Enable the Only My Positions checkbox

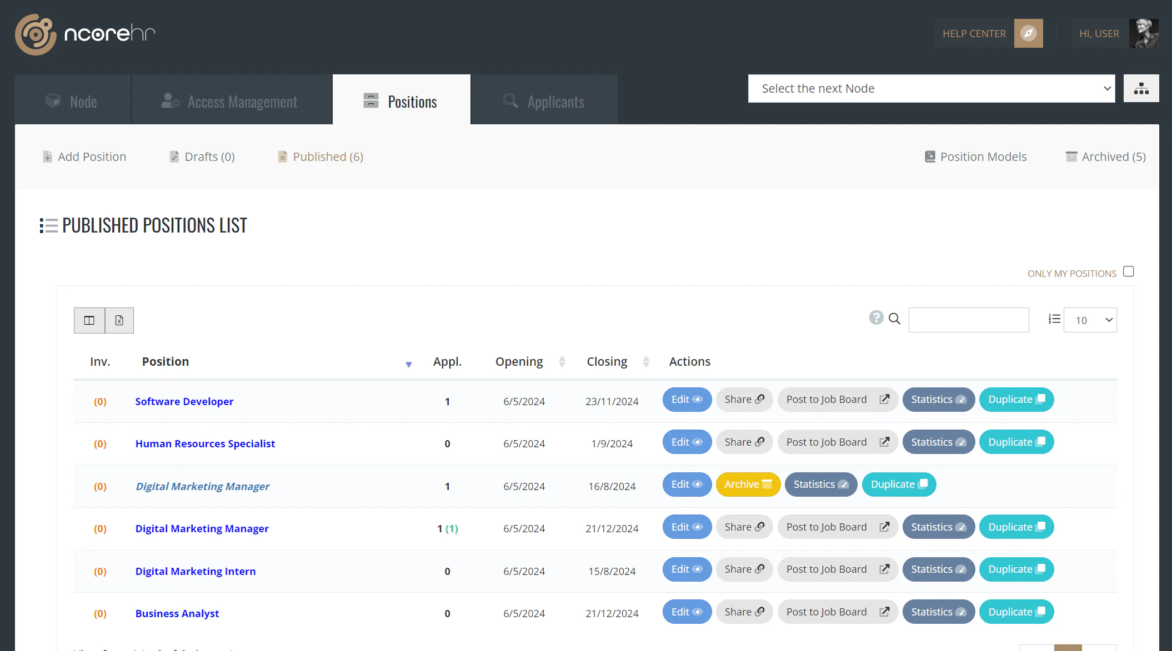[x=1128, y=271]
